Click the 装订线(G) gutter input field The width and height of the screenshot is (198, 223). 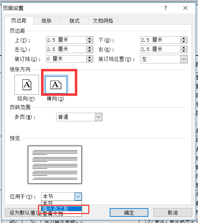click(66, 59)
